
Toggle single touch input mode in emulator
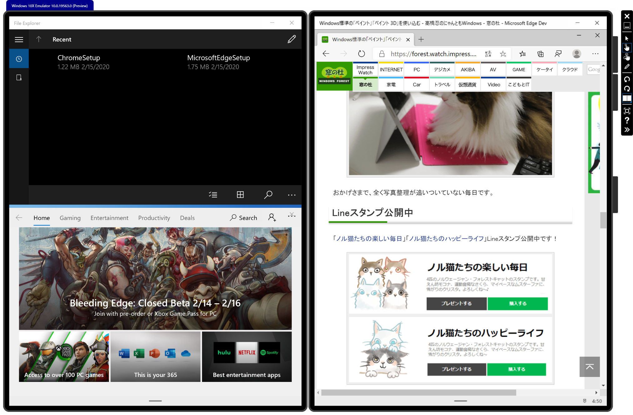627,47
